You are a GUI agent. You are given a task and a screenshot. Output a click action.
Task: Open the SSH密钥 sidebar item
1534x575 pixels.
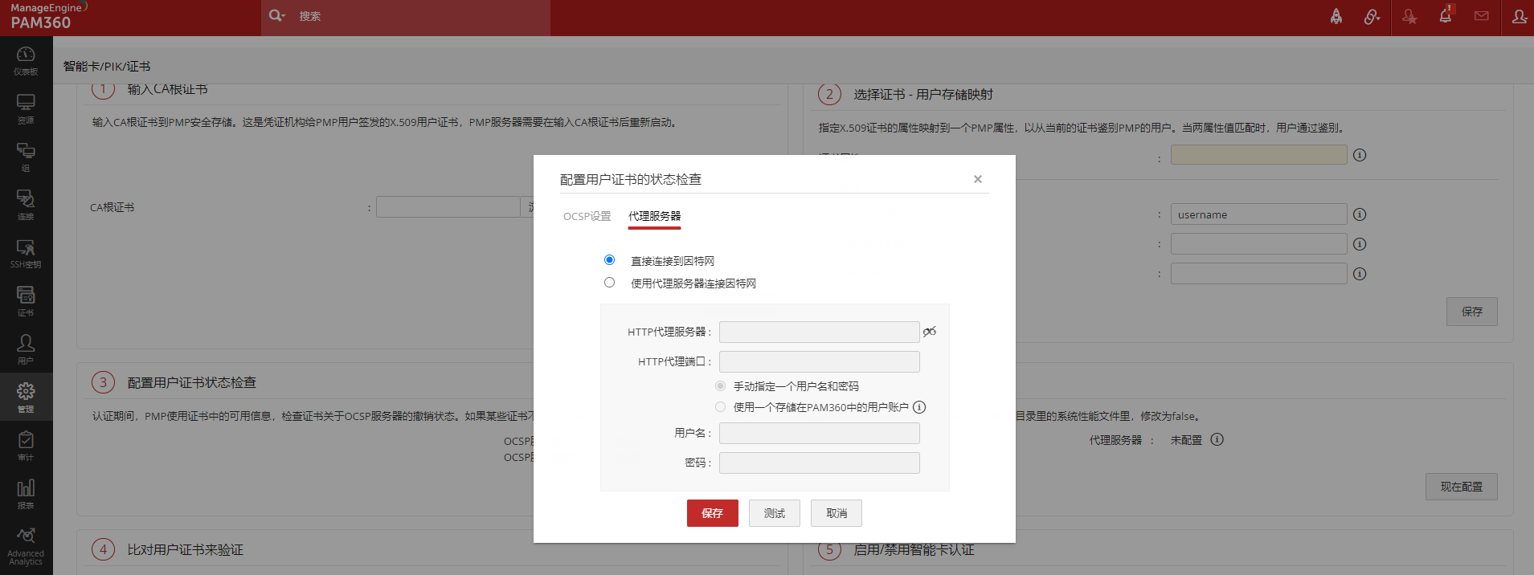[26, 254]
